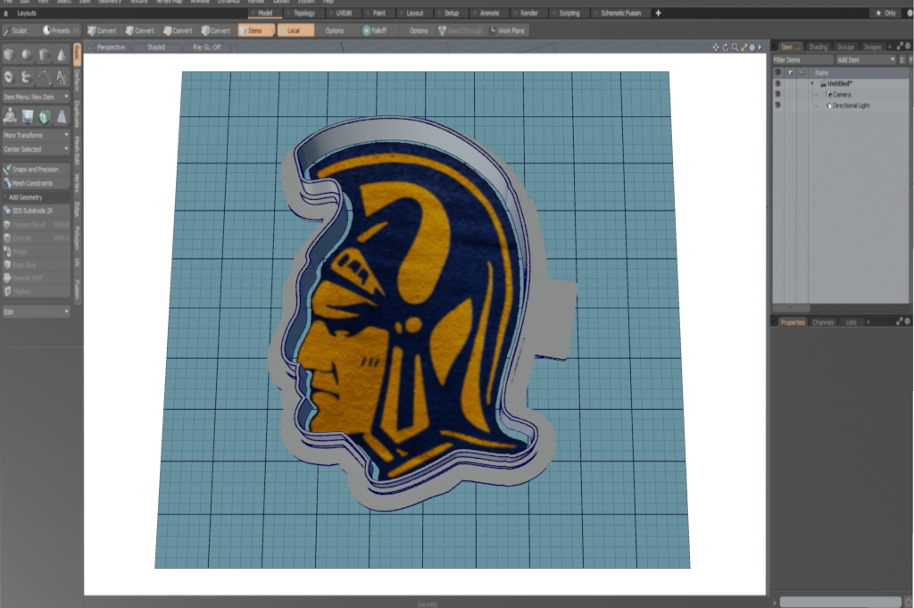Viewport: 914px width, 608px height.
Task: Select the Transform tool icon
Action: [9, 115]
